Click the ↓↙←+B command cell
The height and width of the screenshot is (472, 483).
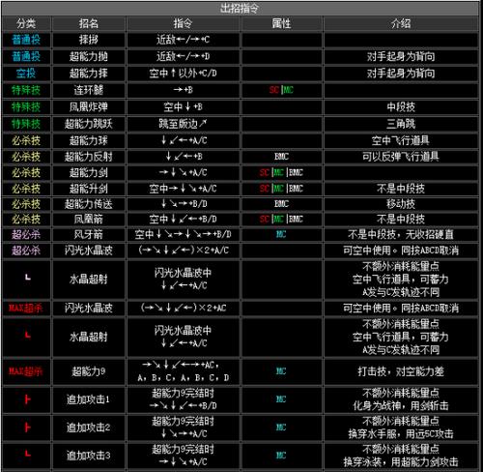pos(183,157)
